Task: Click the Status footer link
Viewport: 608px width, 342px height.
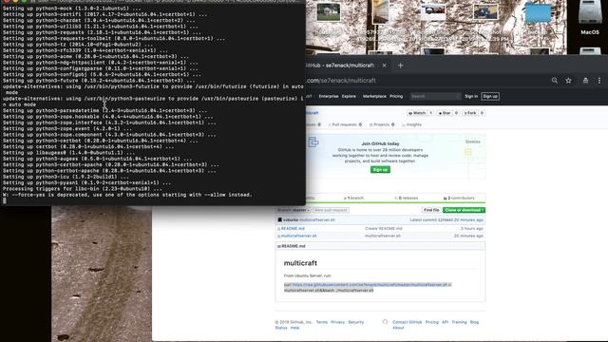Action: pyautogui.click(x=281, y=328)
